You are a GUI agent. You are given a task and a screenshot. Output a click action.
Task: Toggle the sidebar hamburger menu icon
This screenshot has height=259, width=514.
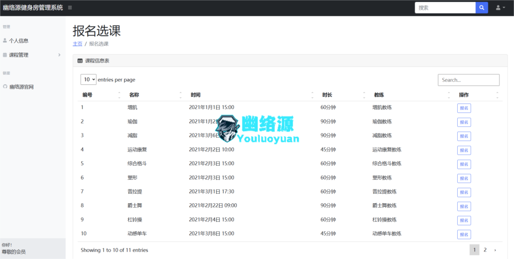pyautogui.click(x=70, y=8)
